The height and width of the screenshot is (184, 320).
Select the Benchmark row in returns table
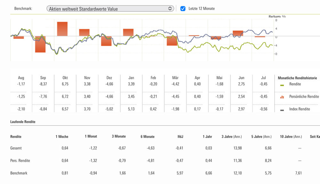19,173
